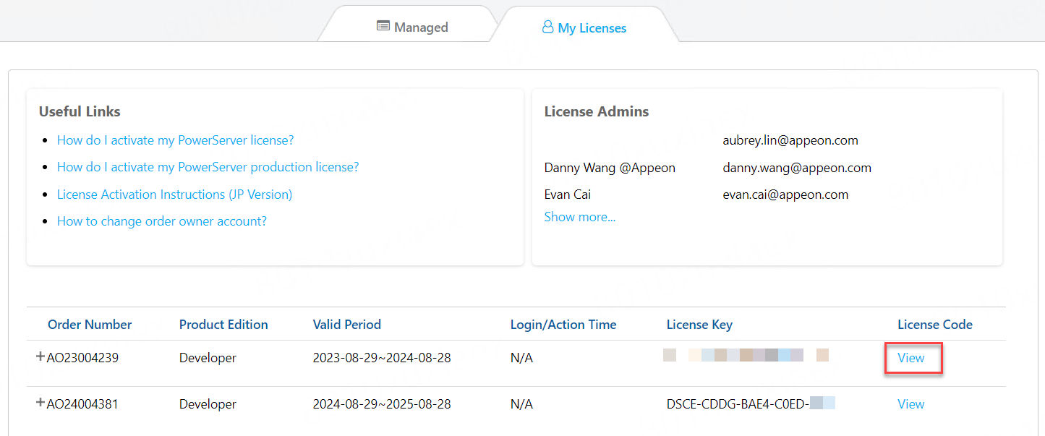Click the Order Number column header
The image size is (1045, 436).
pos(90,325)
